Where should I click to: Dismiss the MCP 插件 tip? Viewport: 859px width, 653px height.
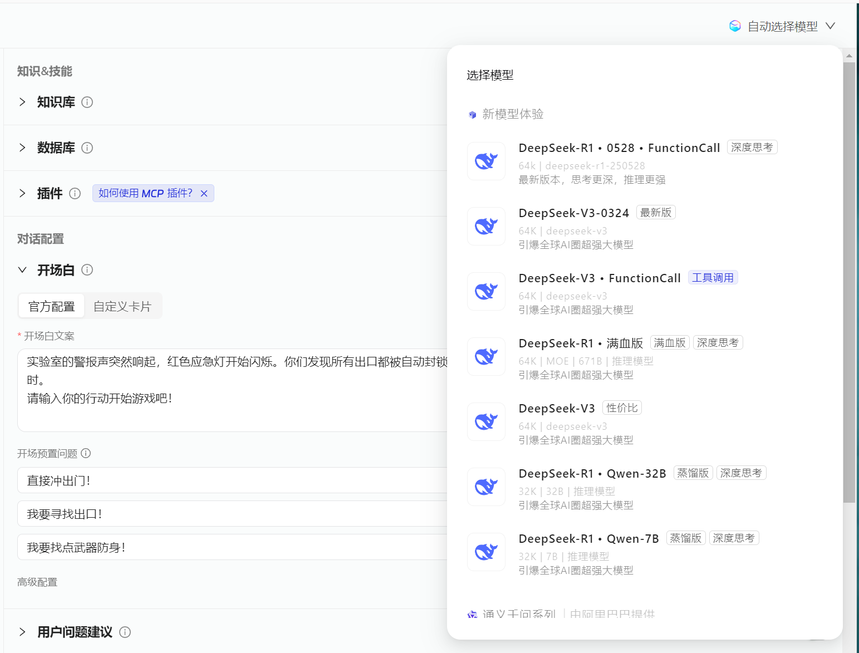click(x=204, y=193)
